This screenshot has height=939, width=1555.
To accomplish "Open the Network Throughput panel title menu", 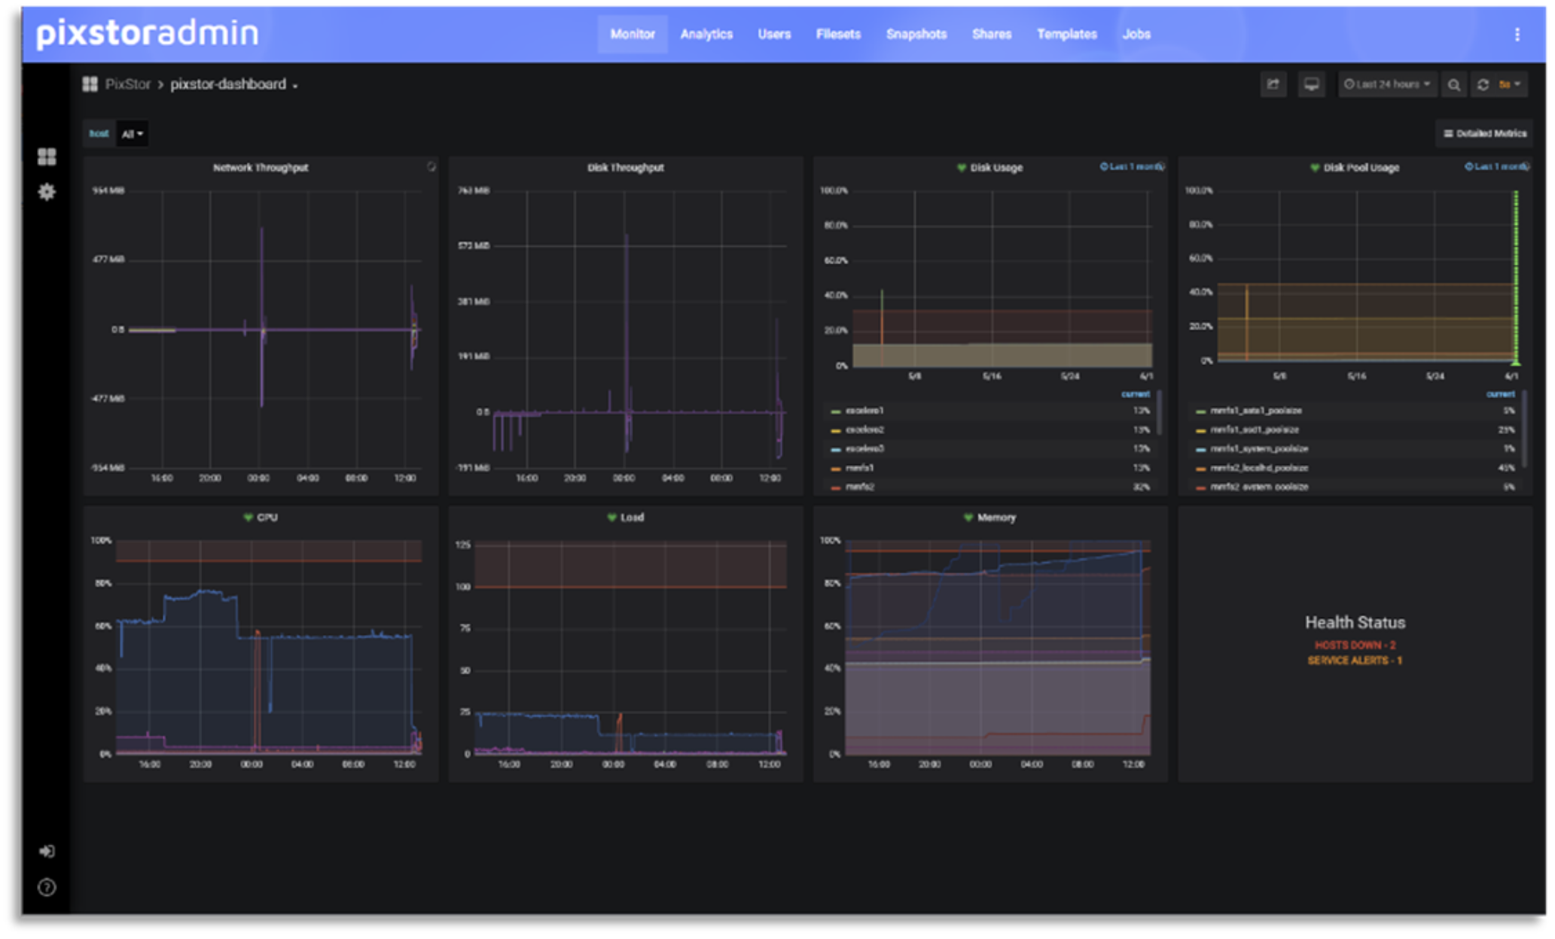I will (x=261, y=167).
